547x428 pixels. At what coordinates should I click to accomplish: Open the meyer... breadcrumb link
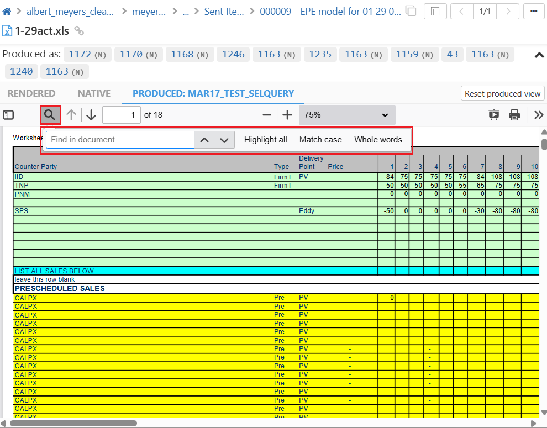click(x=149, y=12)
